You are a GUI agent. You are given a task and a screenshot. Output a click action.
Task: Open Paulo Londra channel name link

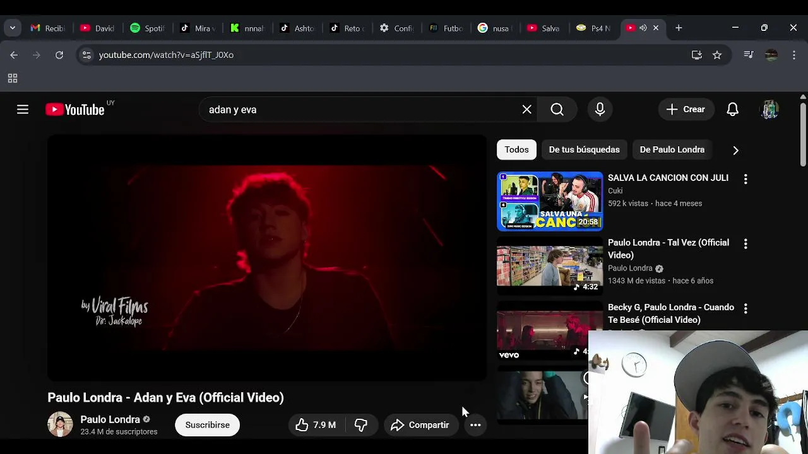click(110, 419)
